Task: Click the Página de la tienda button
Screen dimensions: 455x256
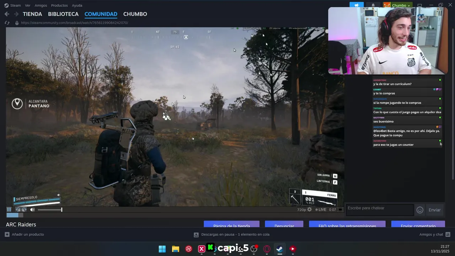Action: [231, 224]
